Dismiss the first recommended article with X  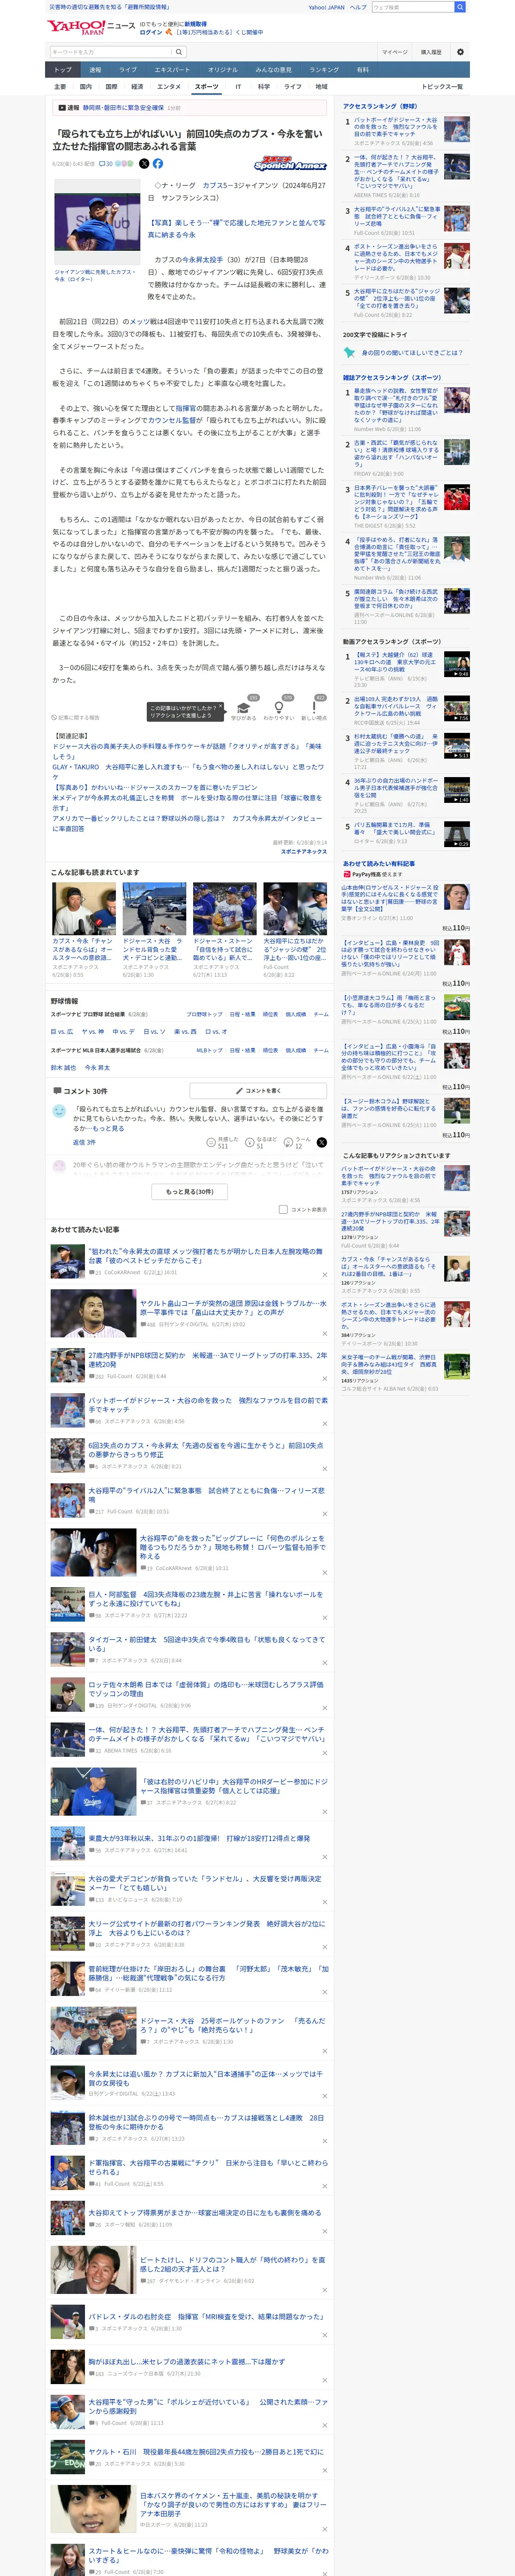tap(324, 1275)
